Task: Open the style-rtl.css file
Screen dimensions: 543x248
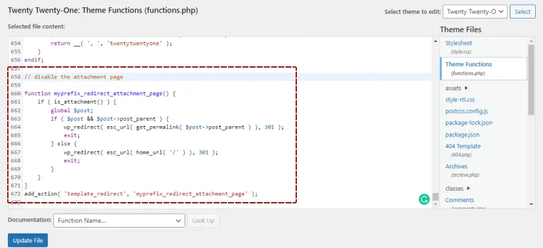Action: tap(460, 100)
